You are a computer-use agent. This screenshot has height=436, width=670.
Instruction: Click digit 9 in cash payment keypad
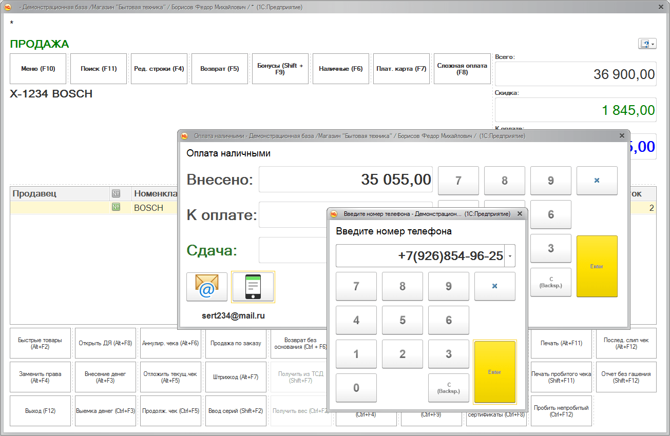pos(551,181)
